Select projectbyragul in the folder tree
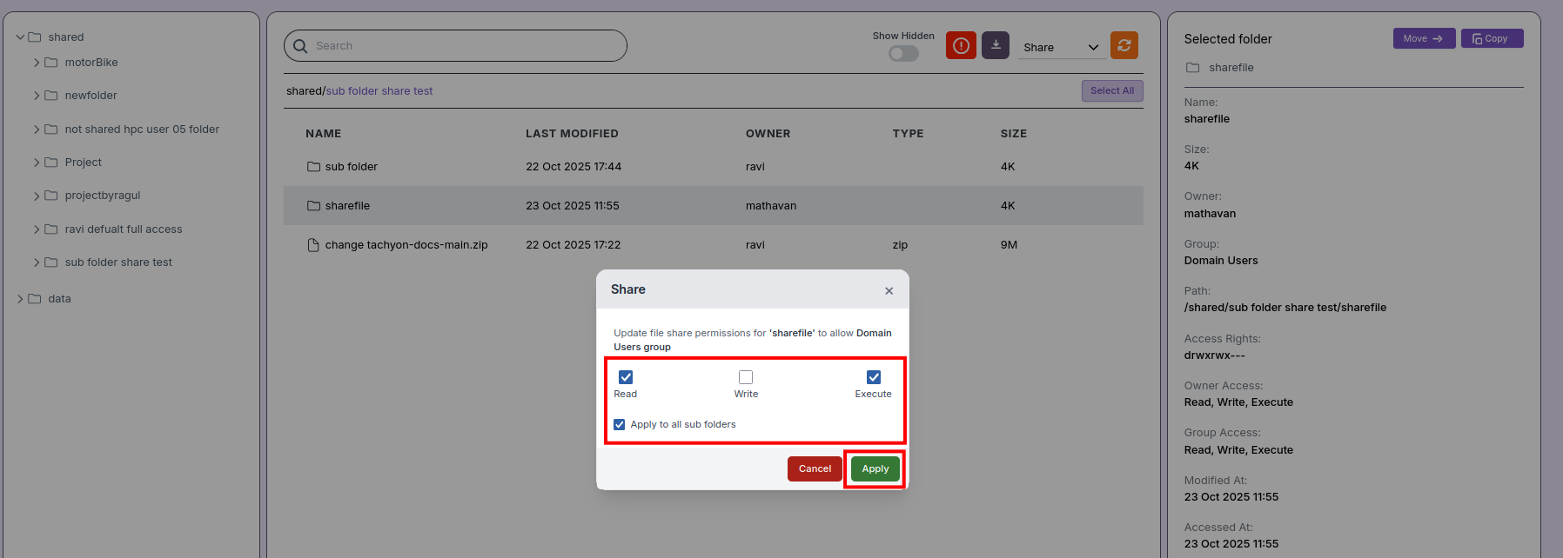This screenshot has height=558, width=1563. 103,196
